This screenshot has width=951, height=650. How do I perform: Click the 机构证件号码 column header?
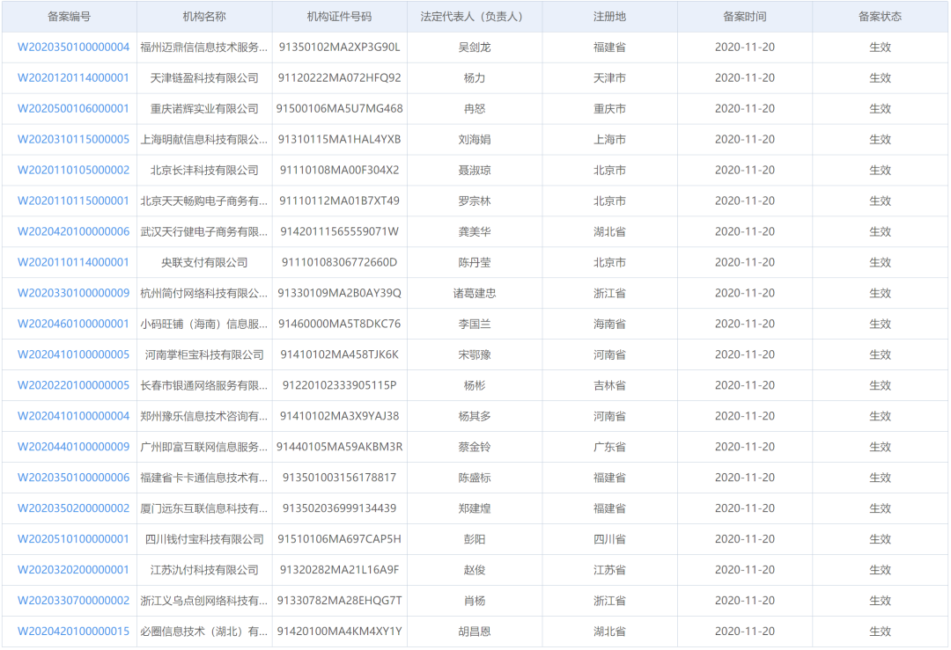(x=340, y=17)
